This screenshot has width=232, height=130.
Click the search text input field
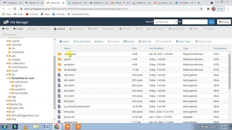pos(195,22)
